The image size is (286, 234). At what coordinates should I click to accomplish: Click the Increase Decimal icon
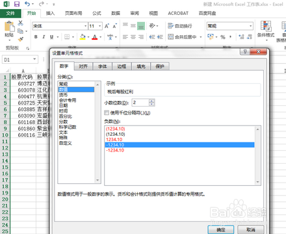(241, 37)
